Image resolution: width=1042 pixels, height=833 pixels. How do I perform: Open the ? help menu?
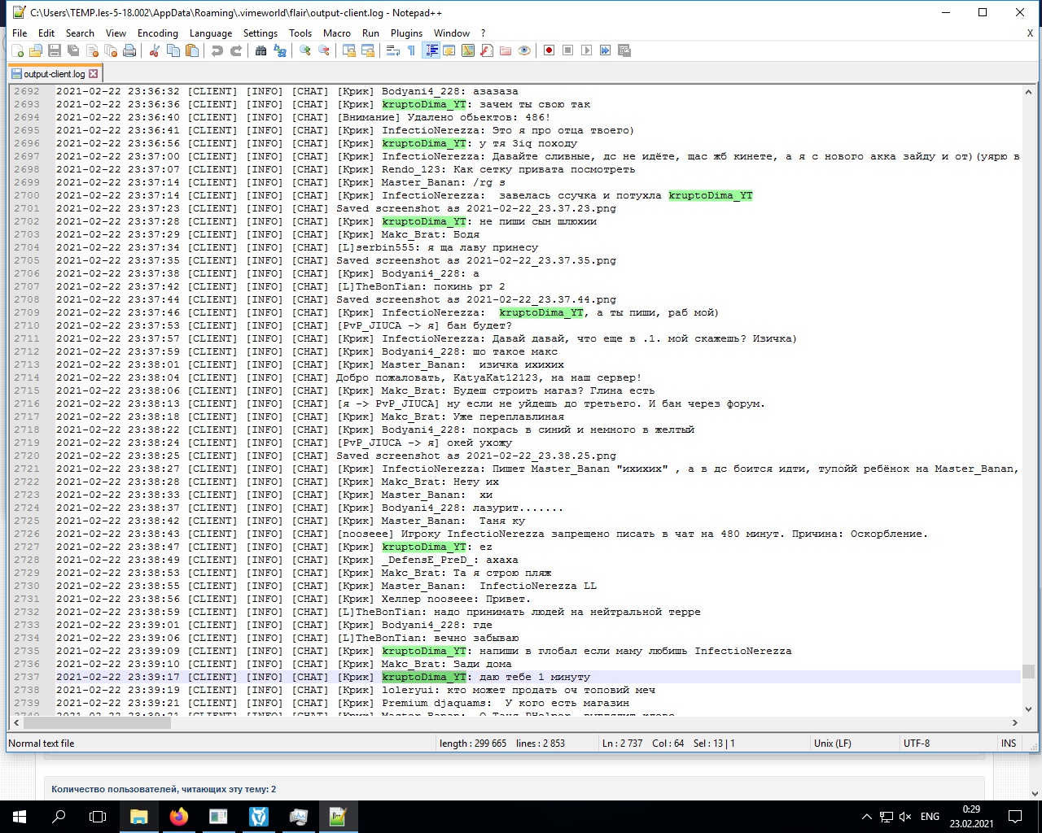pyautogui.click(x=483, y=33)
